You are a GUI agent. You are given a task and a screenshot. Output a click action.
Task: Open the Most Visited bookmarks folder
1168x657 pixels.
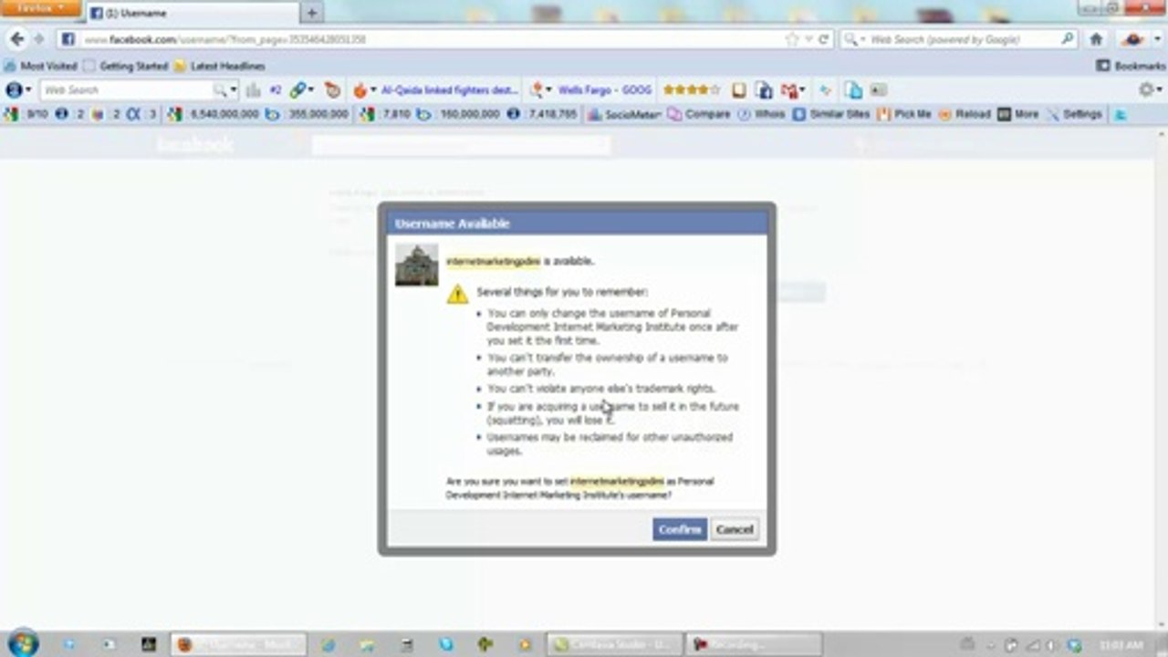click(x=42, y=66)
